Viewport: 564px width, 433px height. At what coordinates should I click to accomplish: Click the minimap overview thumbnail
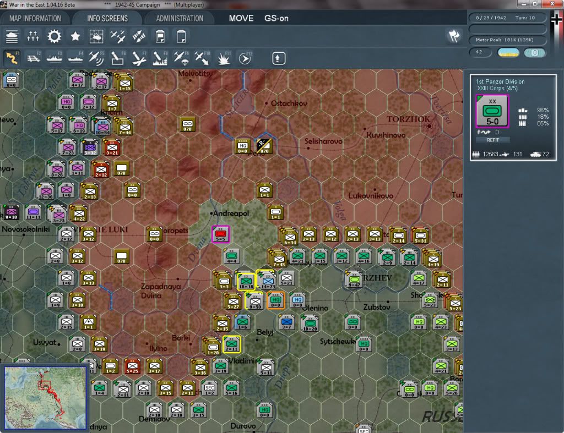(45, 397)
